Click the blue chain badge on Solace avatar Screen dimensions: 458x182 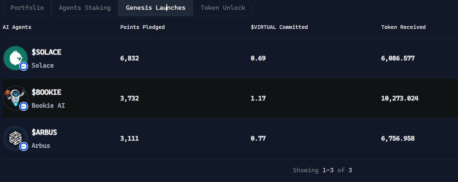24,66
